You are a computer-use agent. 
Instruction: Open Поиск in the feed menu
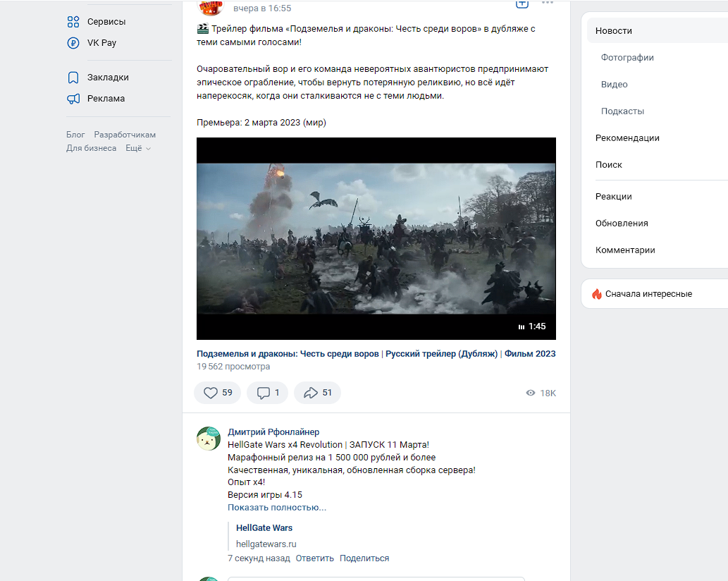(x=609, y=165)
